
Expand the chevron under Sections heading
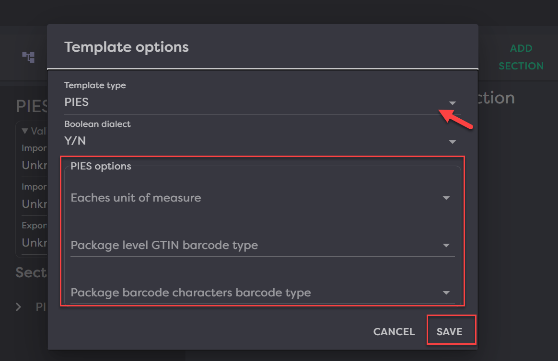click(x=19, y=307)
